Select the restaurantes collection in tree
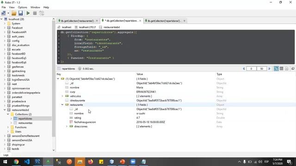Viewport: 296px width, 166px height. click(25, 123)
